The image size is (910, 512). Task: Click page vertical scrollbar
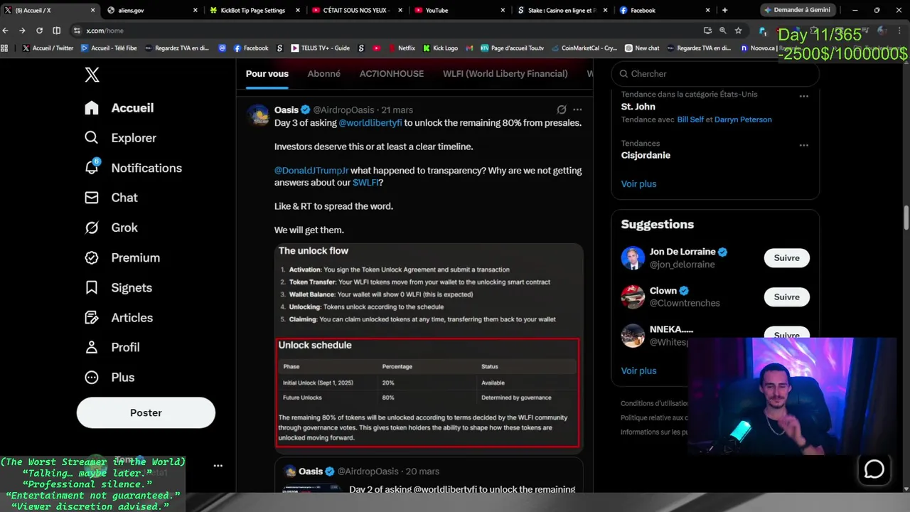pyautogui.click(x=906, y=218)
